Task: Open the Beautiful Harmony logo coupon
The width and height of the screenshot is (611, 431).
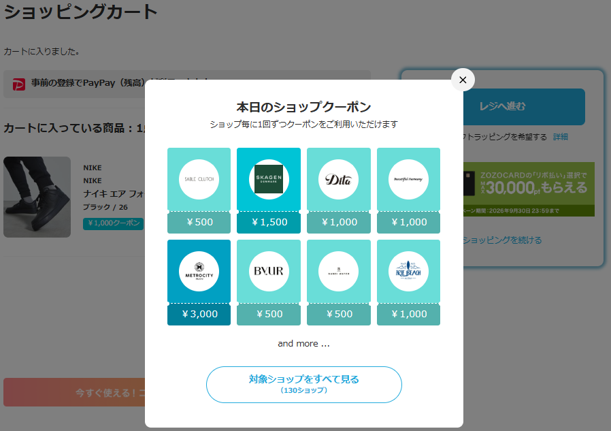Action: coord(408,180)
